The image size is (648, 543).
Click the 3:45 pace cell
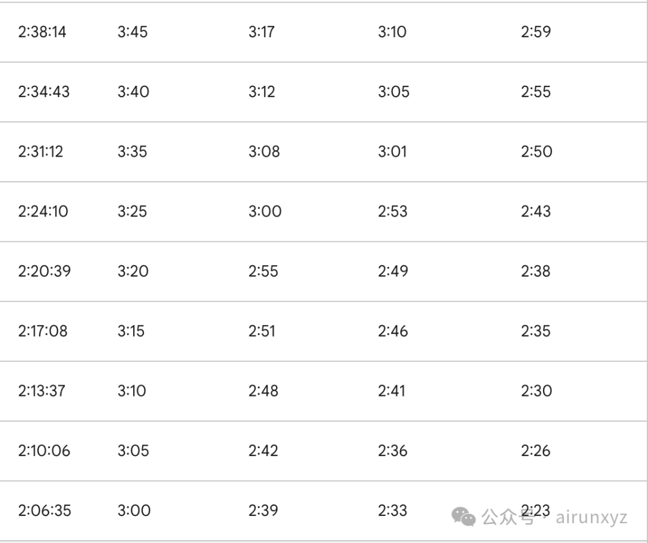tap(133, 32)
